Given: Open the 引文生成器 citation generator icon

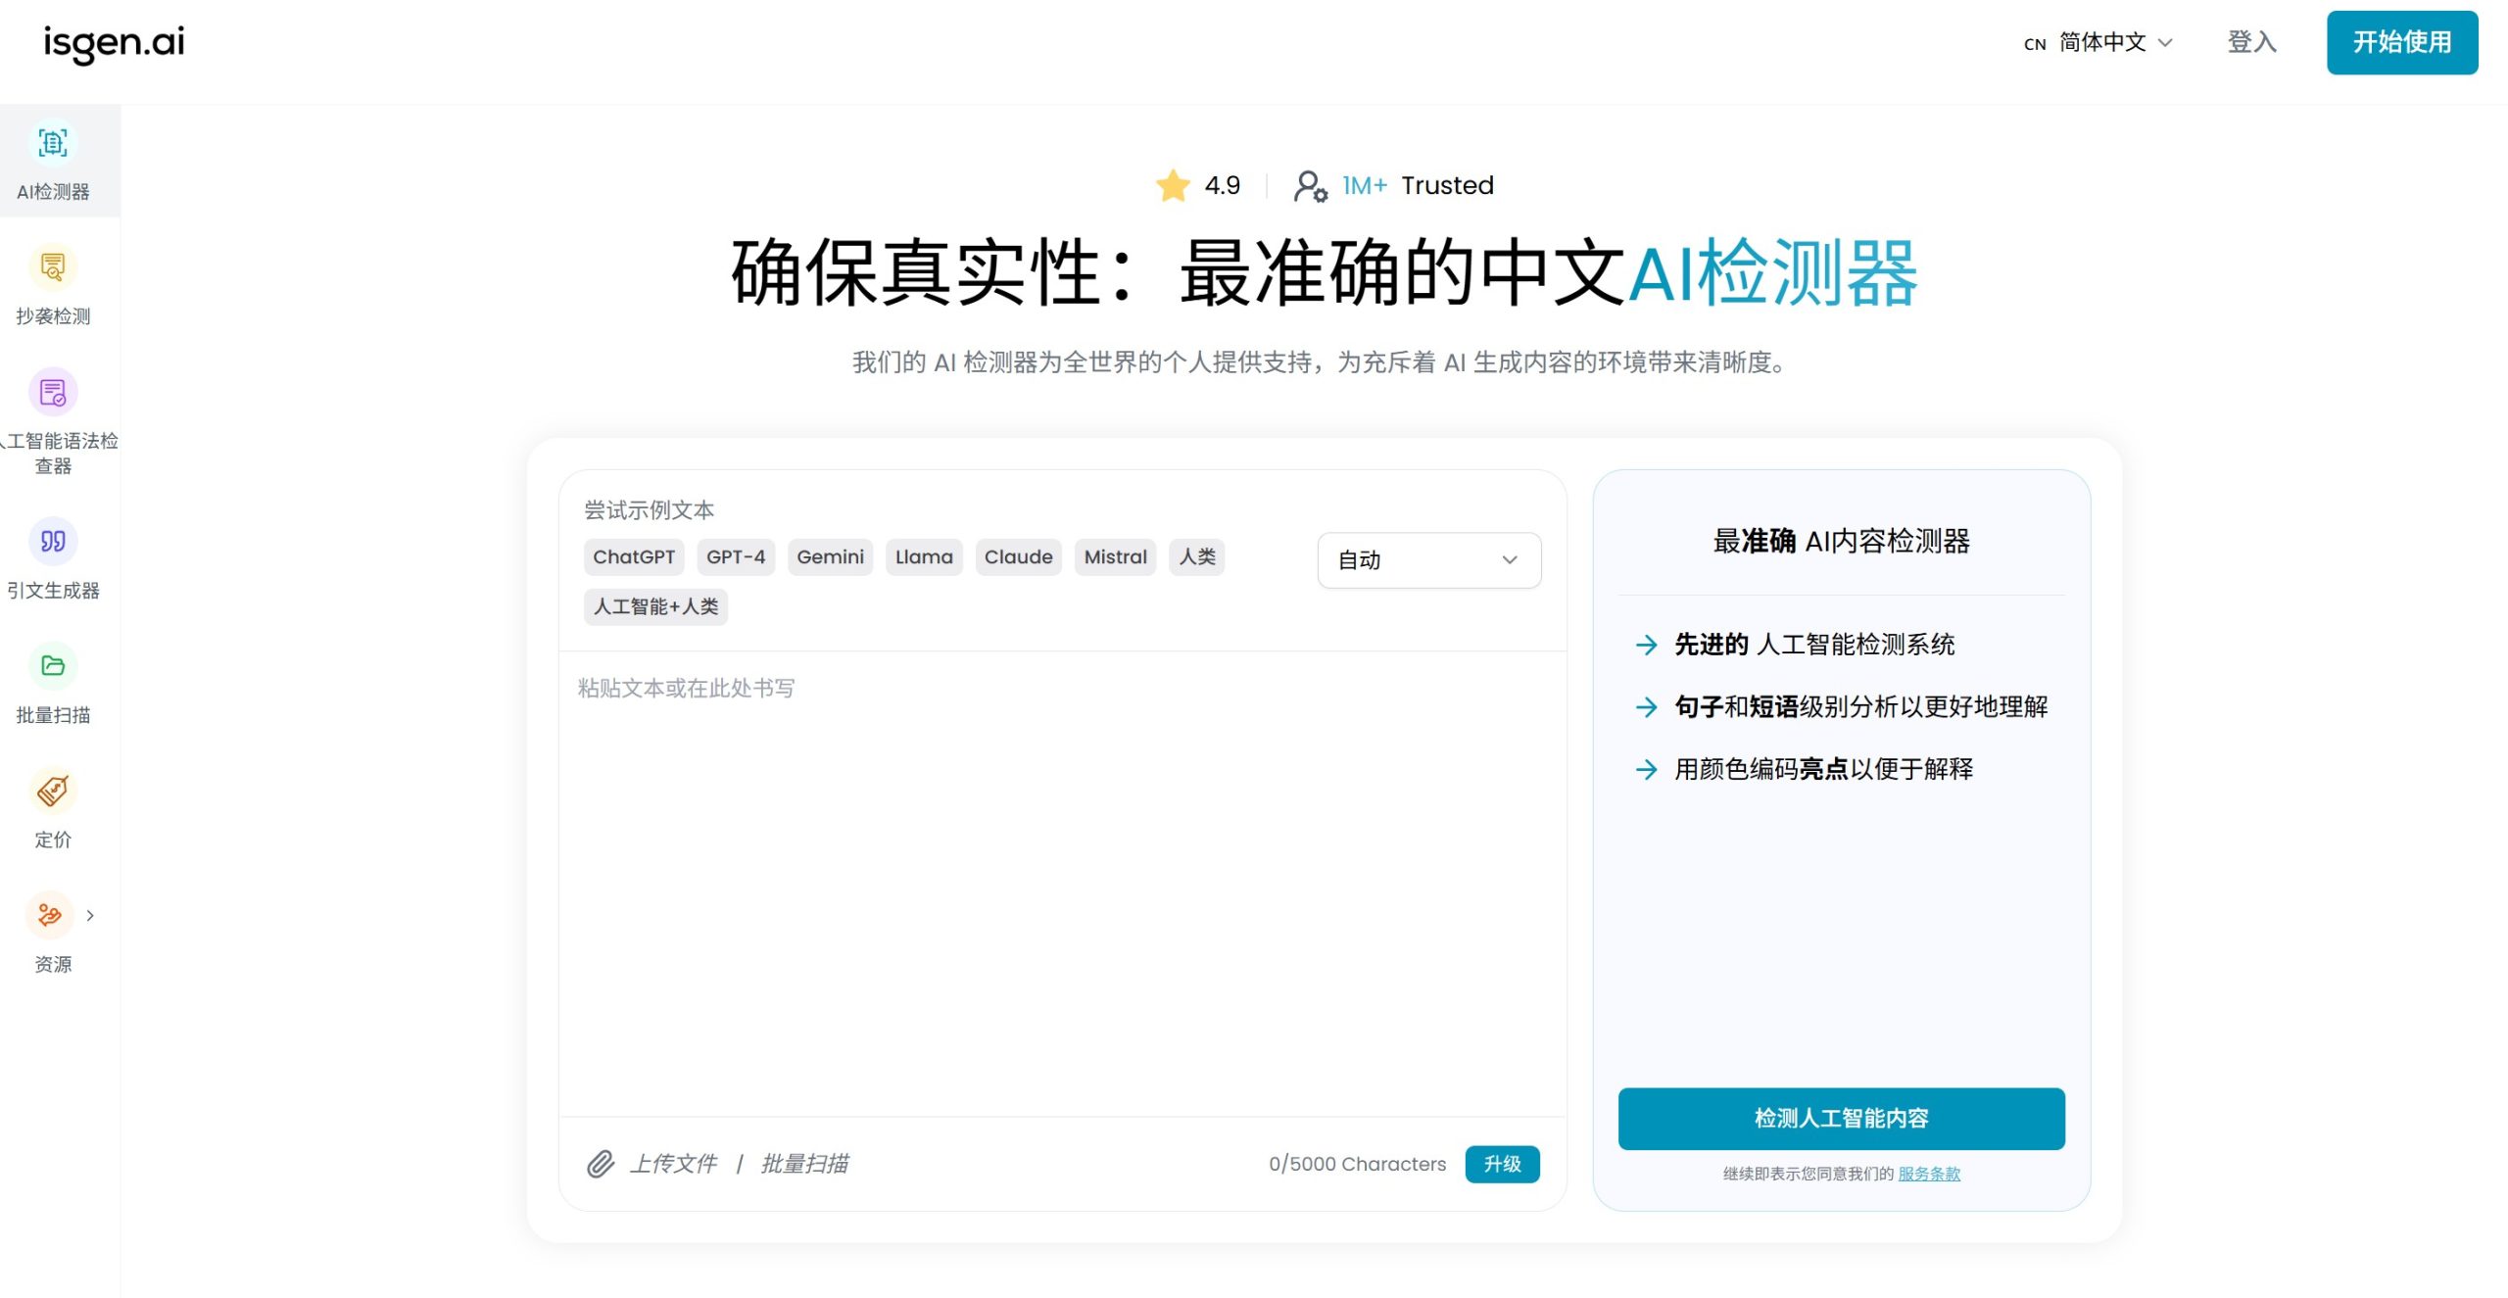Looking at the screenshot, I should click(53, 542).
